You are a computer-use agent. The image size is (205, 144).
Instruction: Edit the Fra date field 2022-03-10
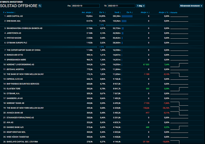[x=85, y=6]
